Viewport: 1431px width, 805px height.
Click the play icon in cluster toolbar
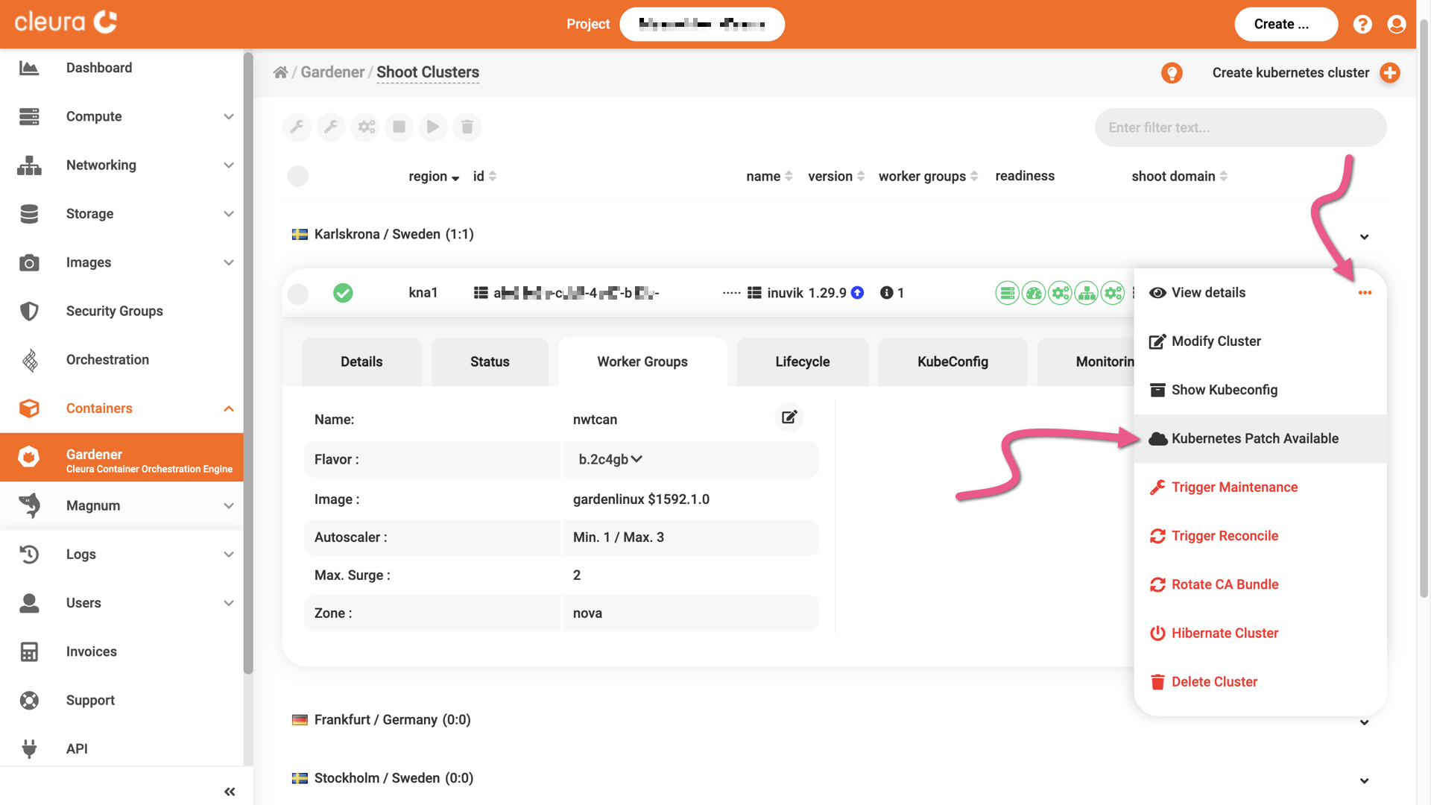click(x=433, y=127)
